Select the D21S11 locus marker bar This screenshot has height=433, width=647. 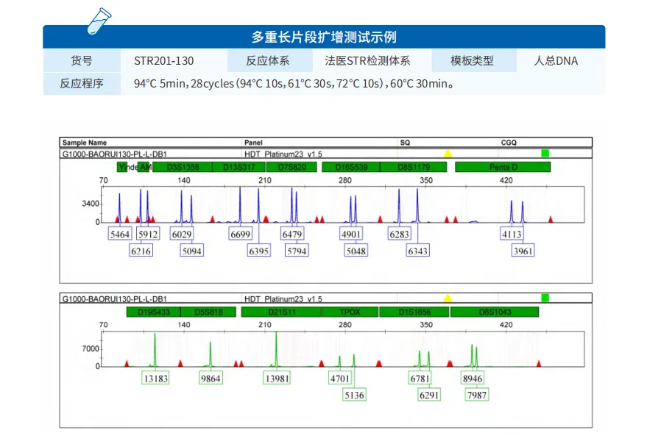[280, 312]
